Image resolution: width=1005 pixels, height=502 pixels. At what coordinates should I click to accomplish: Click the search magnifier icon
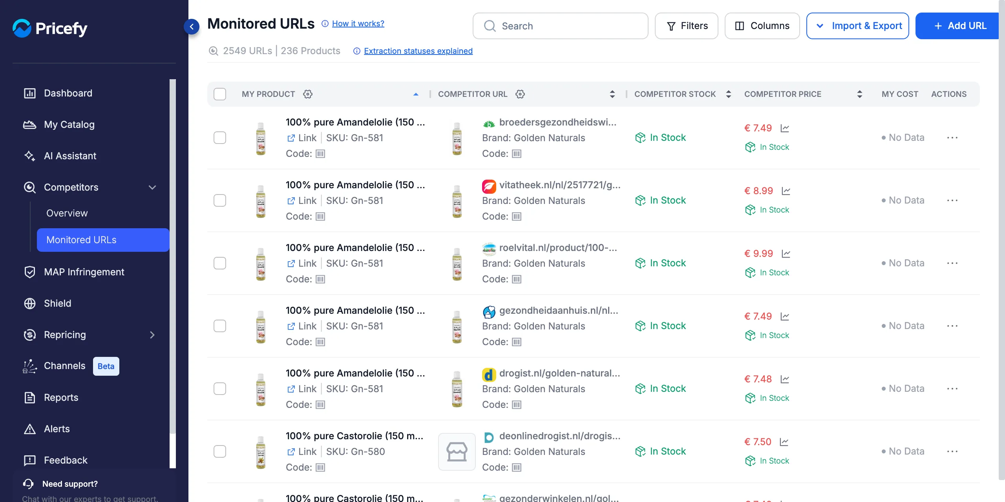(x=490, y=26)
